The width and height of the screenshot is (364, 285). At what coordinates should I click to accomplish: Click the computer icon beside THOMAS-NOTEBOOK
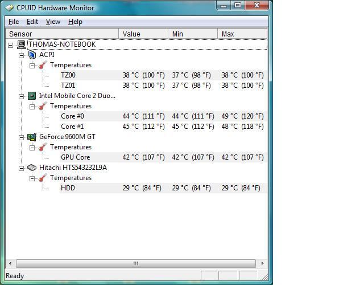tap(22, 44)
